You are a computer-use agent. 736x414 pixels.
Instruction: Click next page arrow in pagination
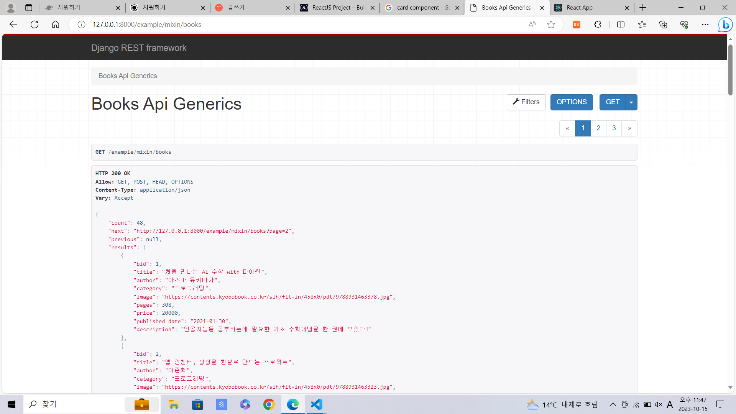tap(629, 128)
